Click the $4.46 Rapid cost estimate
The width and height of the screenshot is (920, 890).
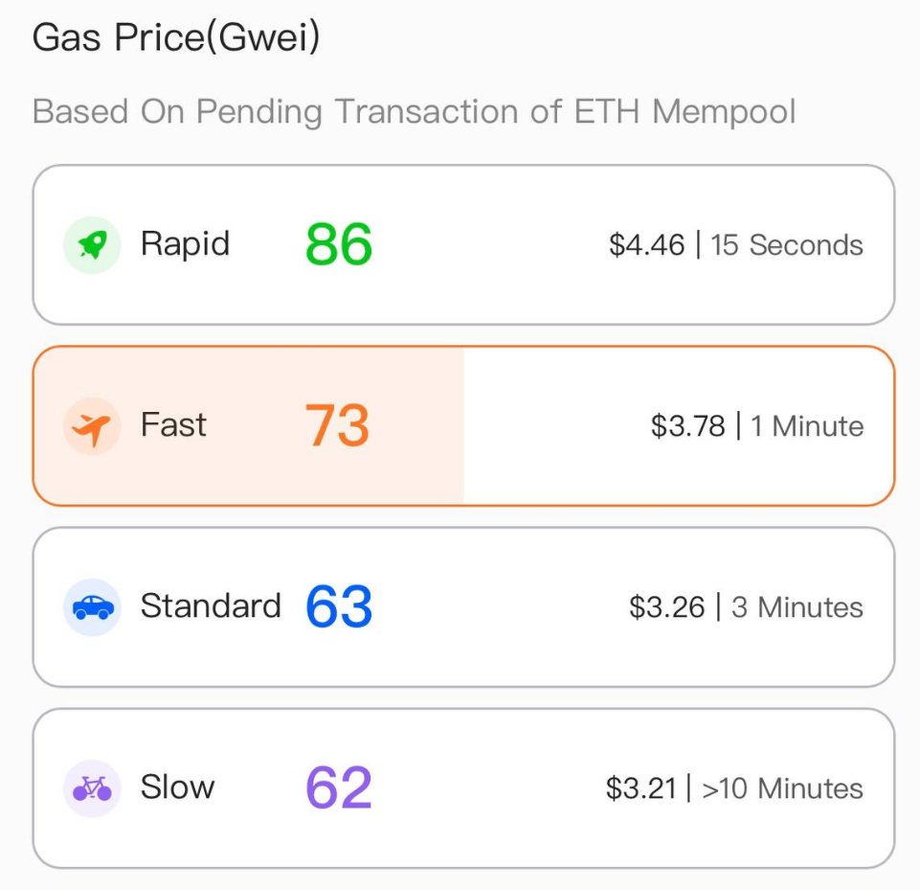(x=647, y=245)
